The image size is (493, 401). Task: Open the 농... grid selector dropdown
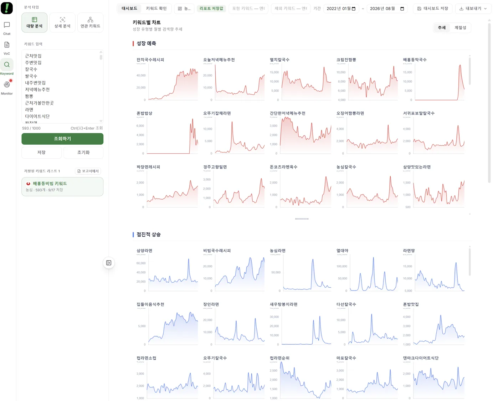tap(184, 9)
